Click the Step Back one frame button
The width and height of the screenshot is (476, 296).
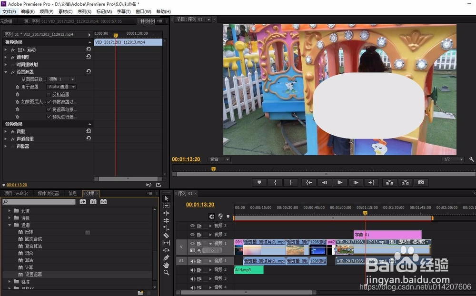(325, 182)
